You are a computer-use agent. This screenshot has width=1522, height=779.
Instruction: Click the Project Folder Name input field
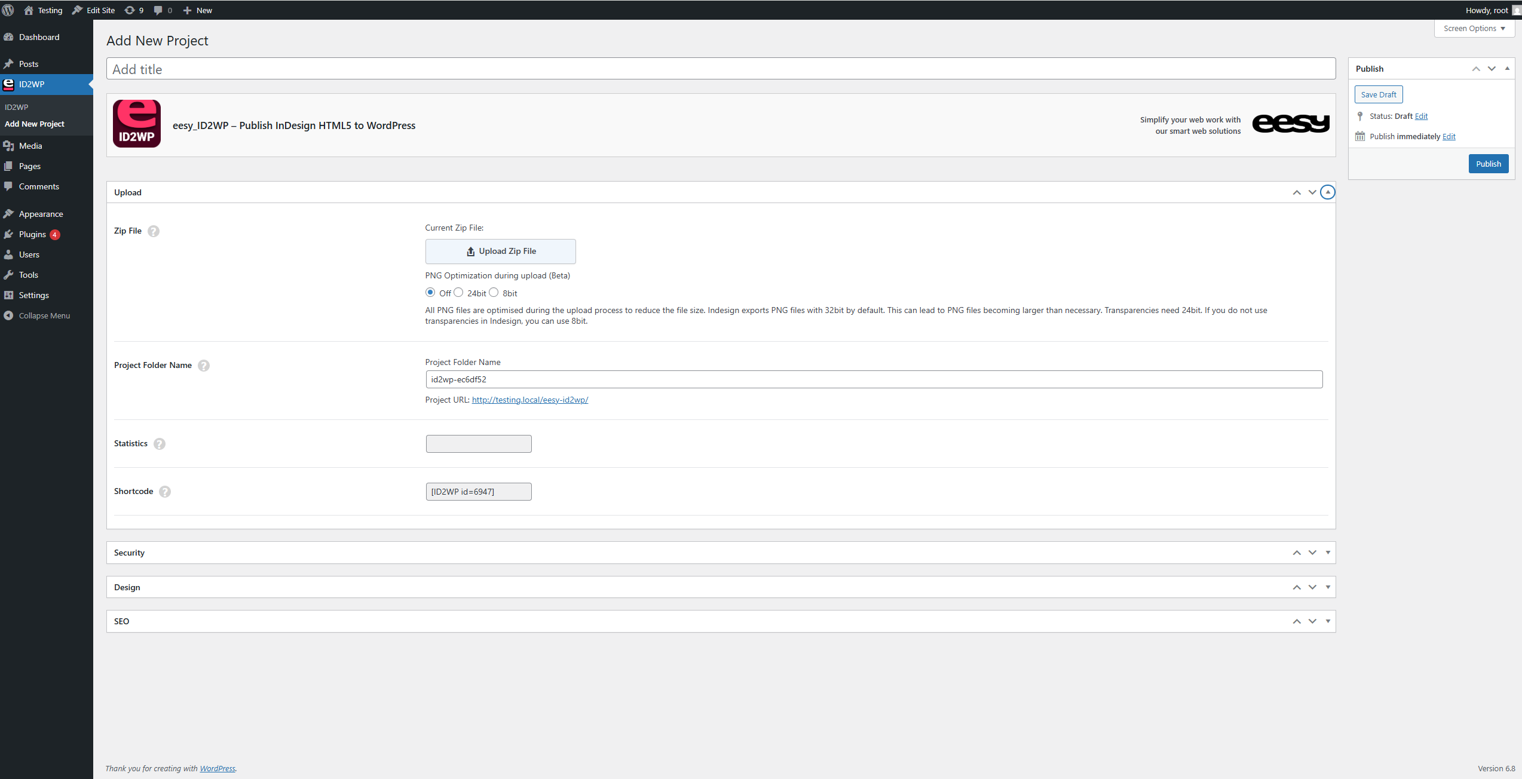pos(874,379)
